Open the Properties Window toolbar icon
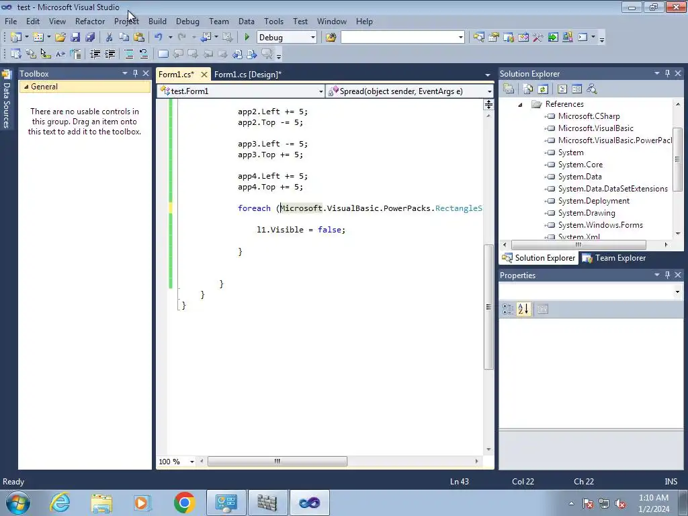 pos(494,38)
